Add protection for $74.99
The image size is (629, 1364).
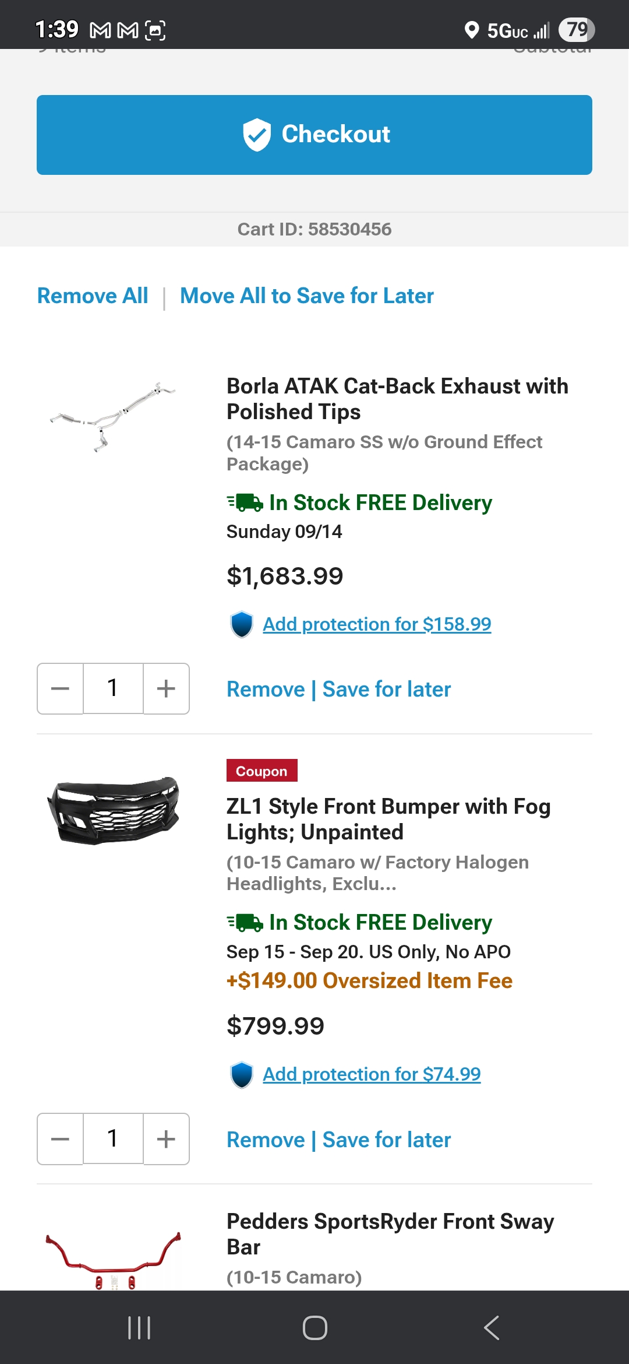(372, 1074)
